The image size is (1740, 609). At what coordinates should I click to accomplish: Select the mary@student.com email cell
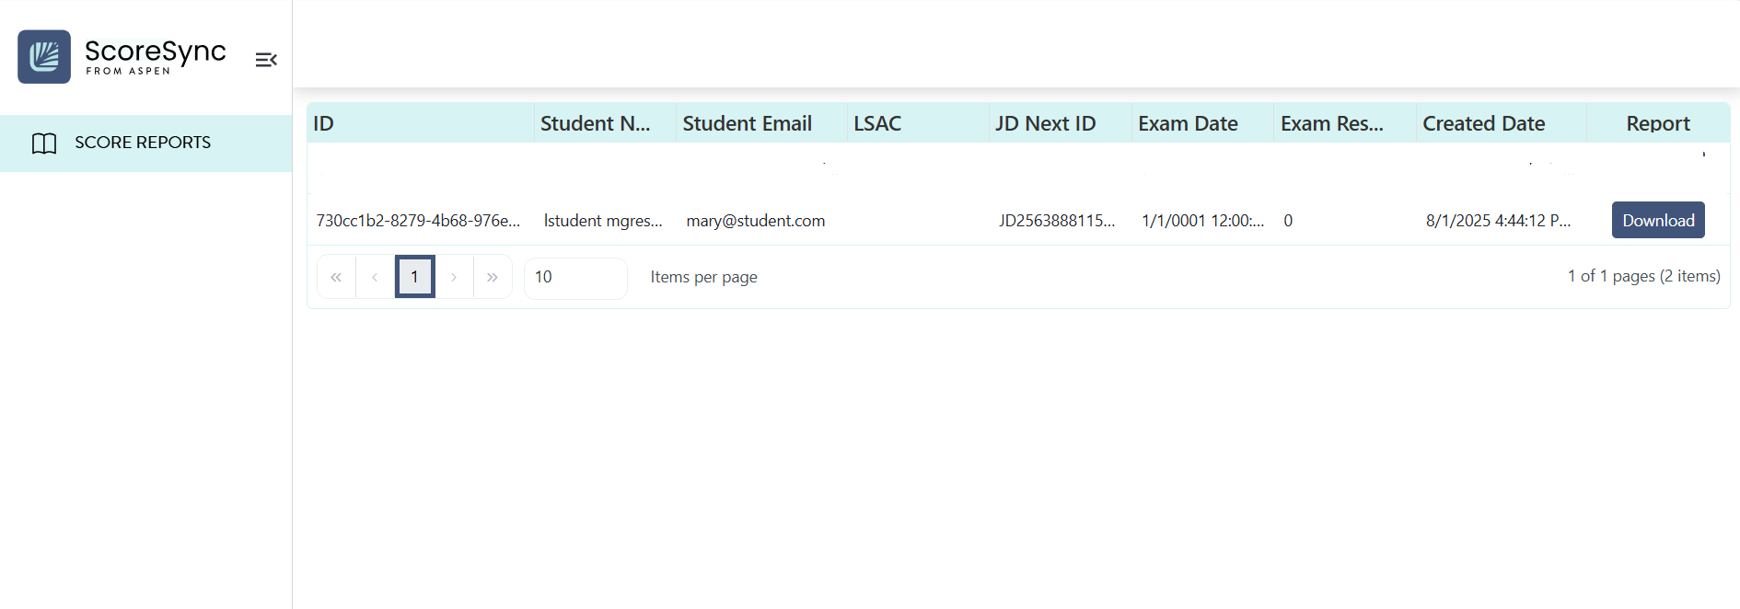coord(756,221)
